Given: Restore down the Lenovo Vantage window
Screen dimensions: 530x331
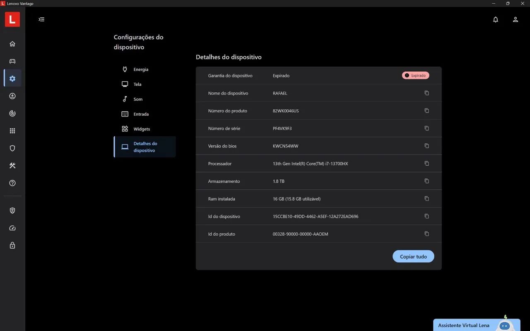Looking at the screenshot, I should [508, 4].
